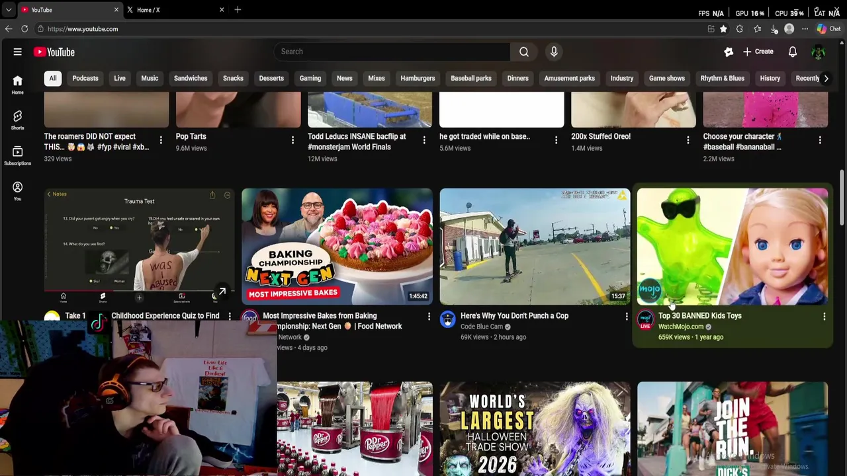The image size is (847, 476).
Task: Open Code Blue Cam channel link
Action: (482, 327)
